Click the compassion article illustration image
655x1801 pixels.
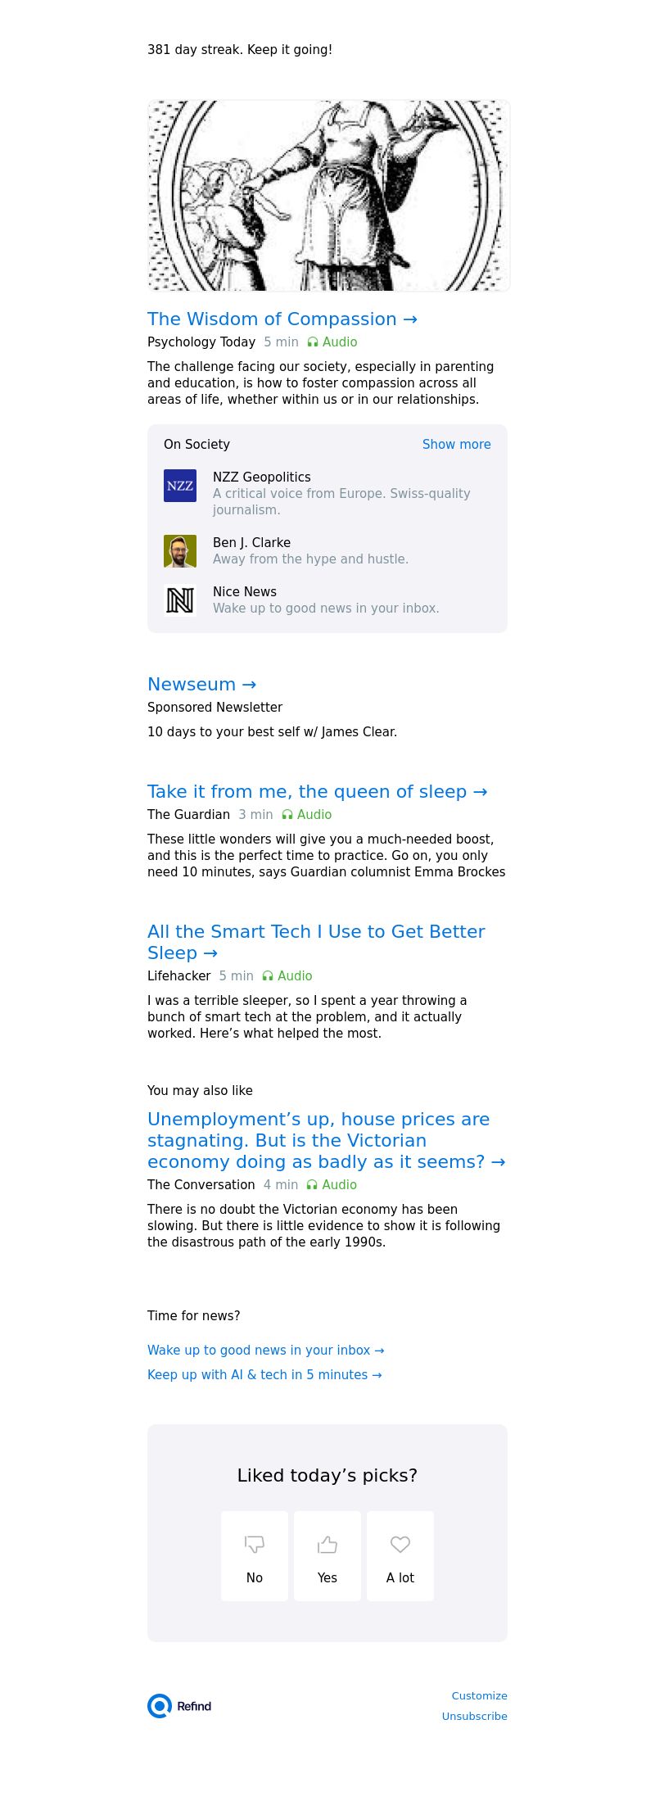click(328, 196)
